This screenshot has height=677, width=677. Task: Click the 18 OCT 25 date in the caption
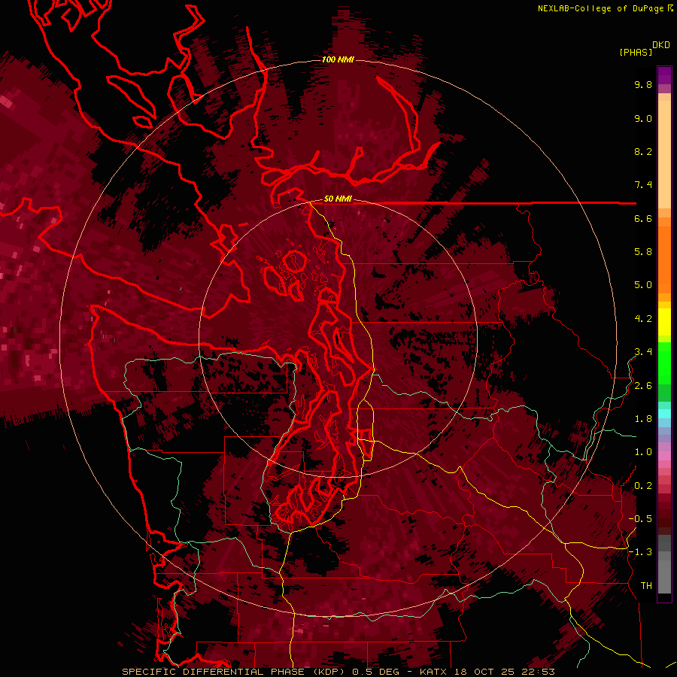[x=483, y=672]
